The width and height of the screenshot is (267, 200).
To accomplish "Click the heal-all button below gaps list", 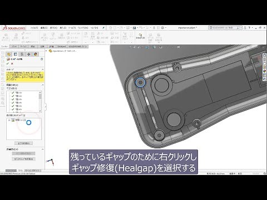I will coord(23,143).
